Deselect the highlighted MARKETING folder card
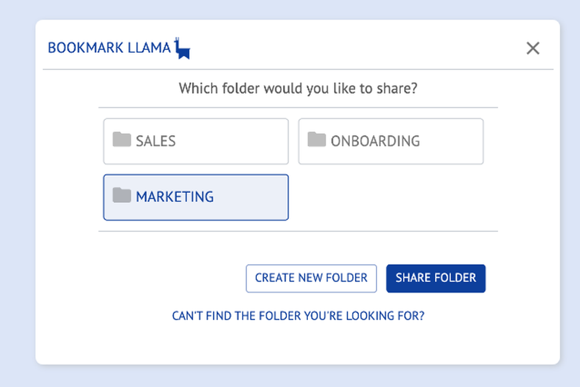580x387 pixels. (195, 198)
